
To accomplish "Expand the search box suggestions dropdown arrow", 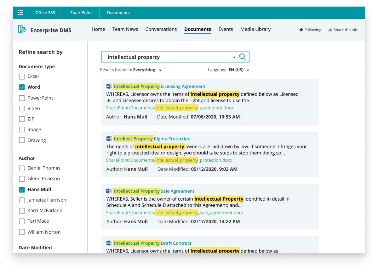I will click(x=234, y=57).
